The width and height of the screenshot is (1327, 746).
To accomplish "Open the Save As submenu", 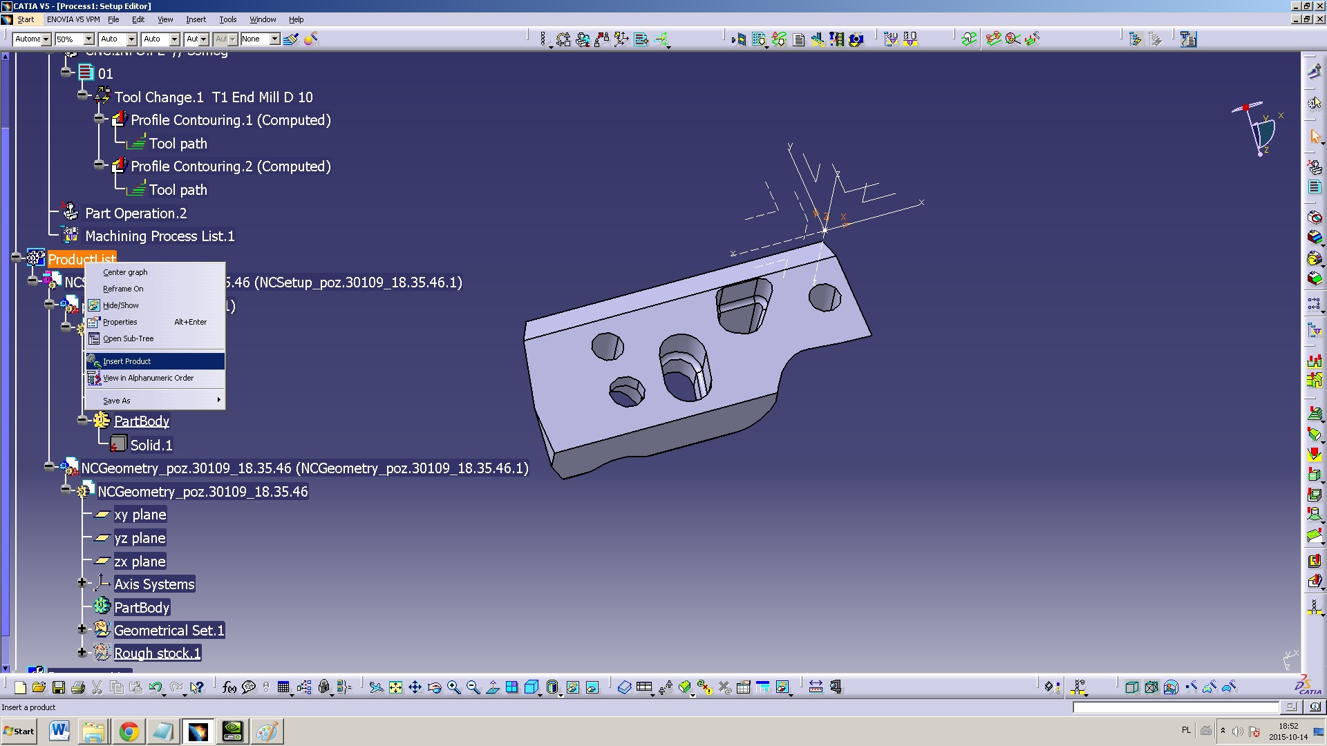I will tap(155, 401).
